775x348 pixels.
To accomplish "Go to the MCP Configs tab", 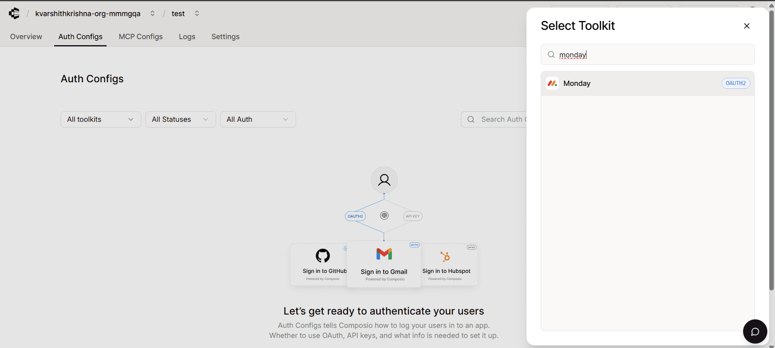I will [x=141, y=37].
